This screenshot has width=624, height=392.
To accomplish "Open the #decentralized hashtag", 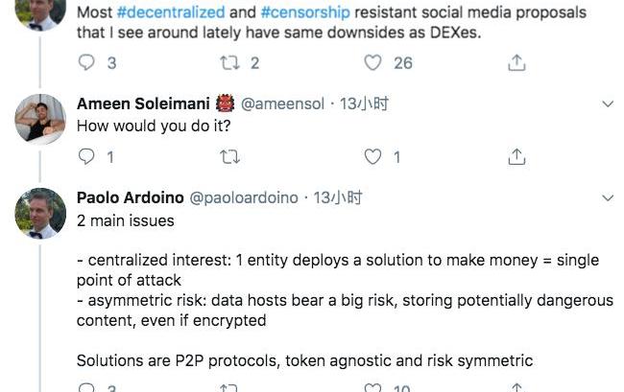I will coord(171,13).
